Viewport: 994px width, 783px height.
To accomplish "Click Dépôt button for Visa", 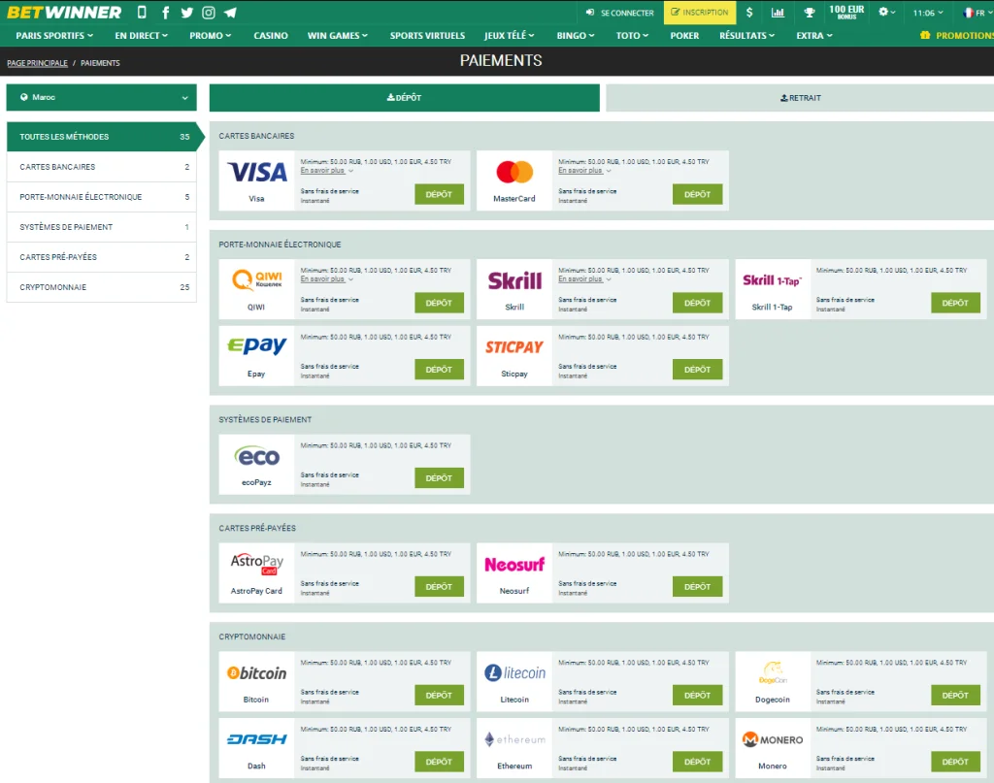I will 440,194.
